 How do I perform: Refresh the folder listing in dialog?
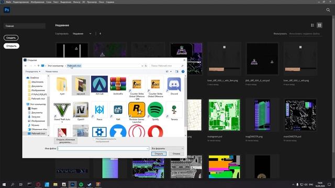146,66
